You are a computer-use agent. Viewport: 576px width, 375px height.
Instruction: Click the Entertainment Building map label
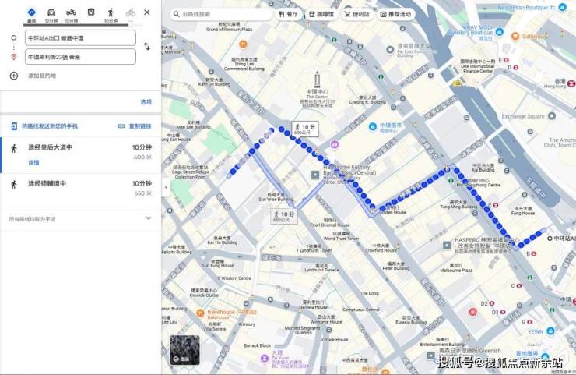coord(443,342)
